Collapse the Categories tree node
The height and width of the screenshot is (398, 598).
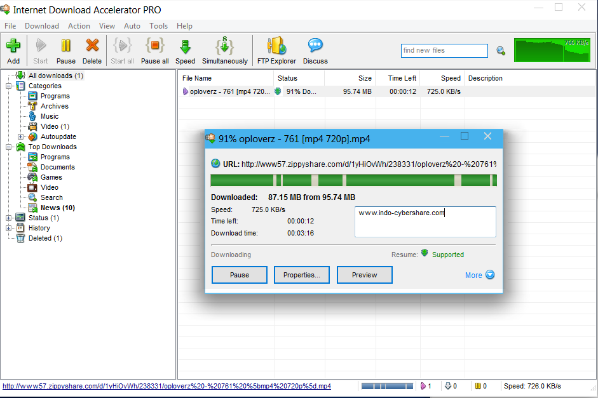(8, 86)
